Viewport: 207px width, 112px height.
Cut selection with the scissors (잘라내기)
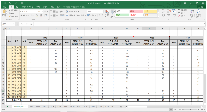(x=13, y=10)
